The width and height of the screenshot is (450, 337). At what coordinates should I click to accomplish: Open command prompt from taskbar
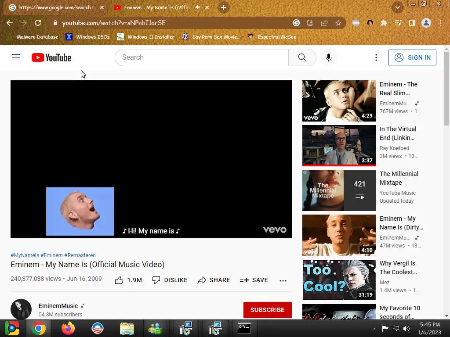coord(244,328)
